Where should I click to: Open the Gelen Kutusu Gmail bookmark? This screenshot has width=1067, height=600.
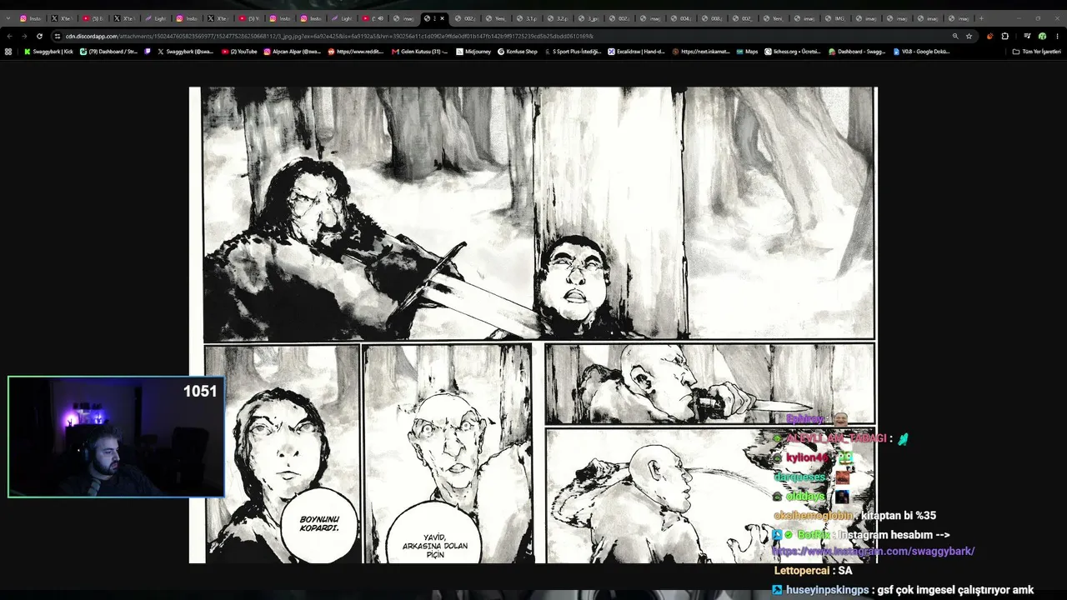pyautogui.click(x=419, y=52)
